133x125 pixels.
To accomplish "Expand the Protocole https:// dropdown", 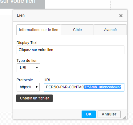I will pos(28,87).
